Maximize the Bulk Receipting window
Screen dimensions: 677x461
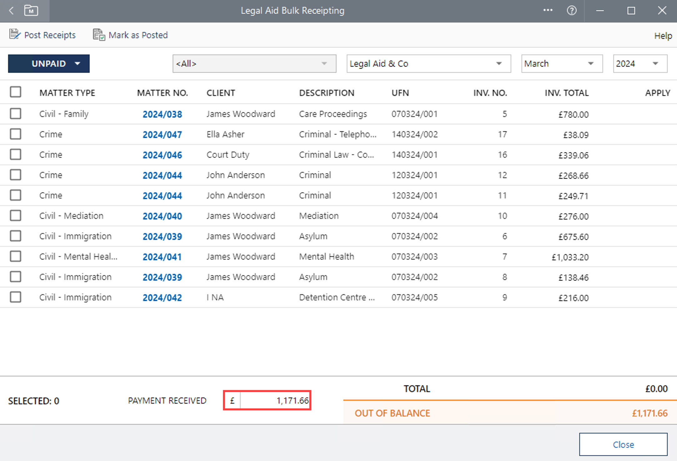631,11
